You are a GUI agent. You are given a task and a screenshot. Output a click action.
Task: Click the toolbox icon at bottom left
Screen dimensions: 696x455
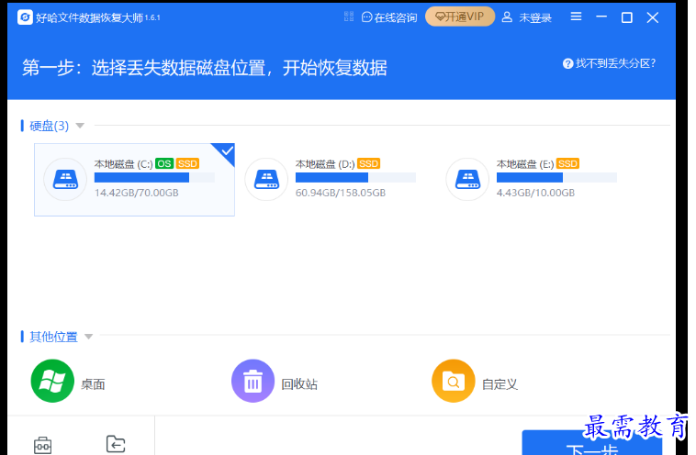pyautogui.click(x=42, y=445)
